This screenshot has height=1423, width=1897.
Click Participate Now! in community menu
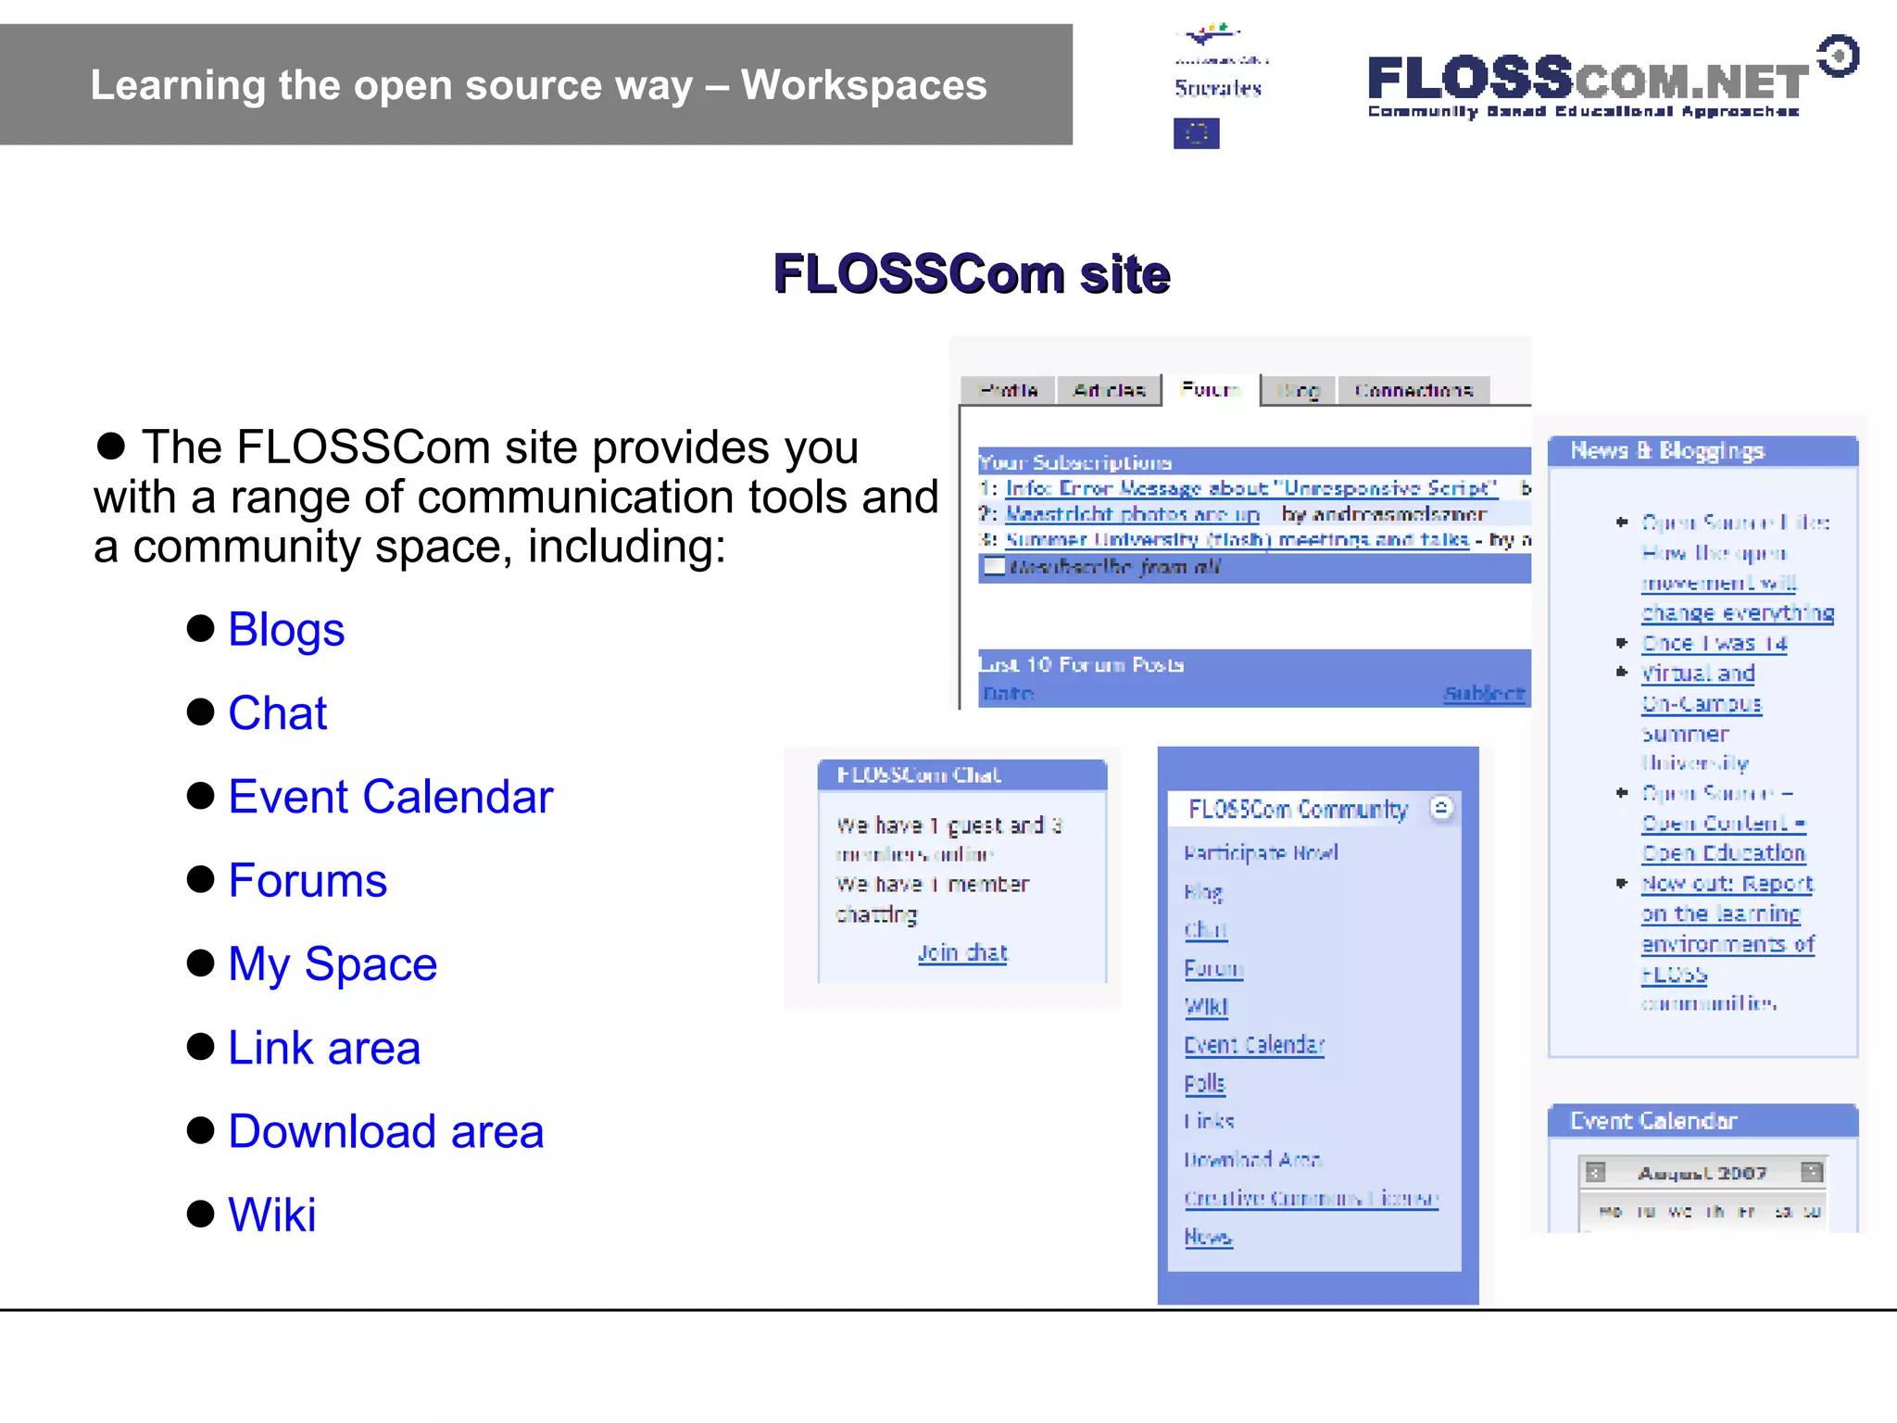point(1261,852)
